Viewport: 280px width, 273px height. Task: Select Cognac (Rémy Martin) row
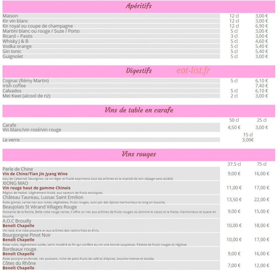111,81
